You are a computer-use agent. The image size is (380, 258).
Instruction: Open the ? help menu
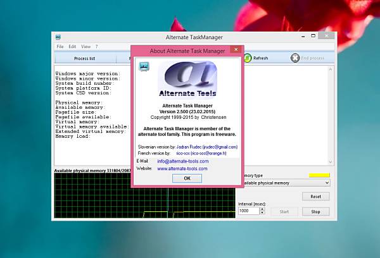pyautogui.click(x=97, y=46)
